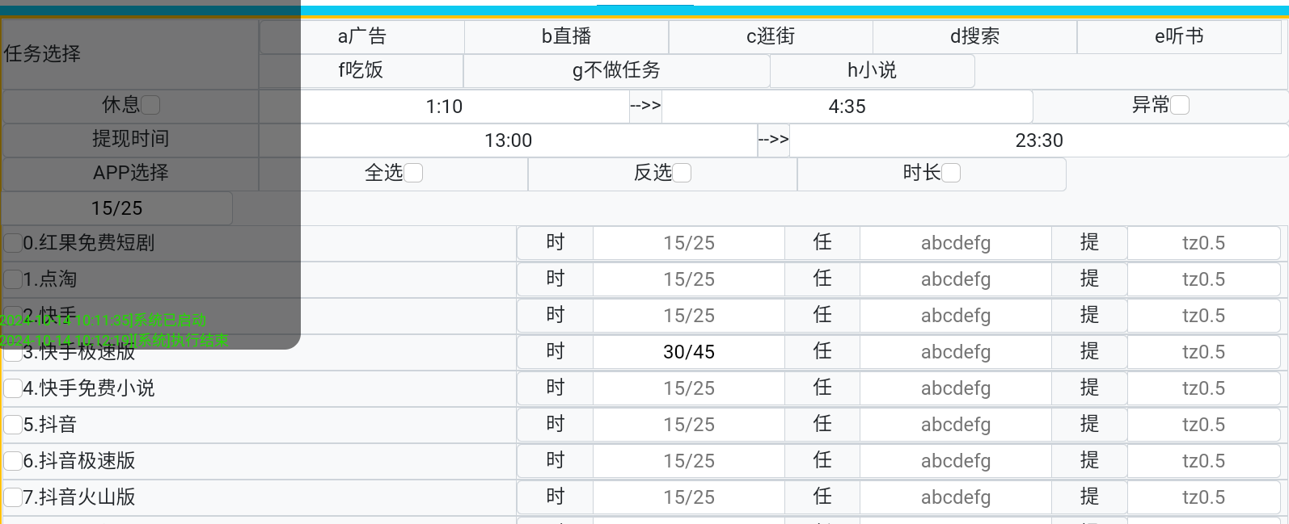The width and height of the screenshot is (1289, 524).
Task: Edit the withdrawal end time 23:30 field
Action: (1039, 140)
